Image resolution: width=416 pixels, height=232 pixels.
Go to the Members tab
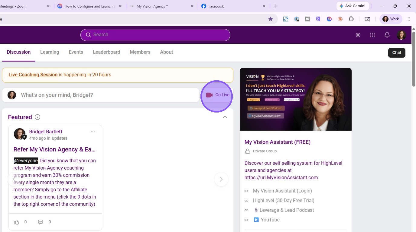(140, 52)
